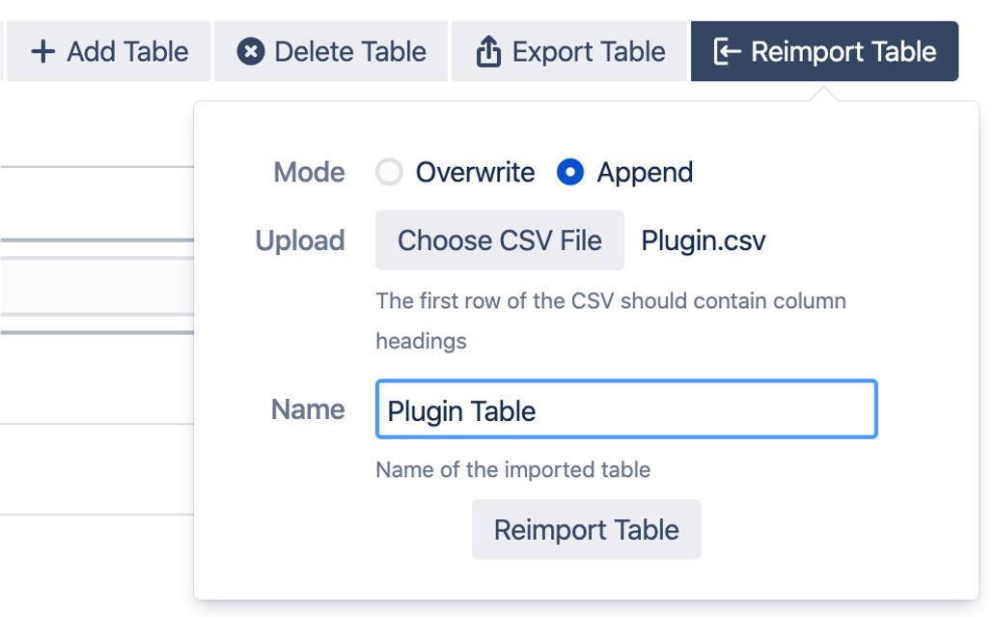The image size is (995, 617).
Task: Click the "Mode" field label
Action: click(309, 173)
